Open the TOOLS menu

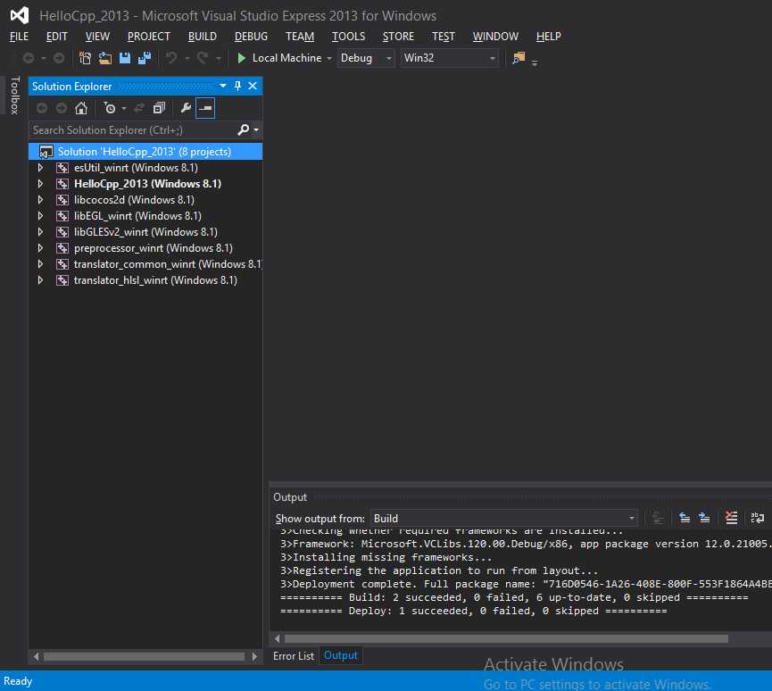(x=349, y=37)
